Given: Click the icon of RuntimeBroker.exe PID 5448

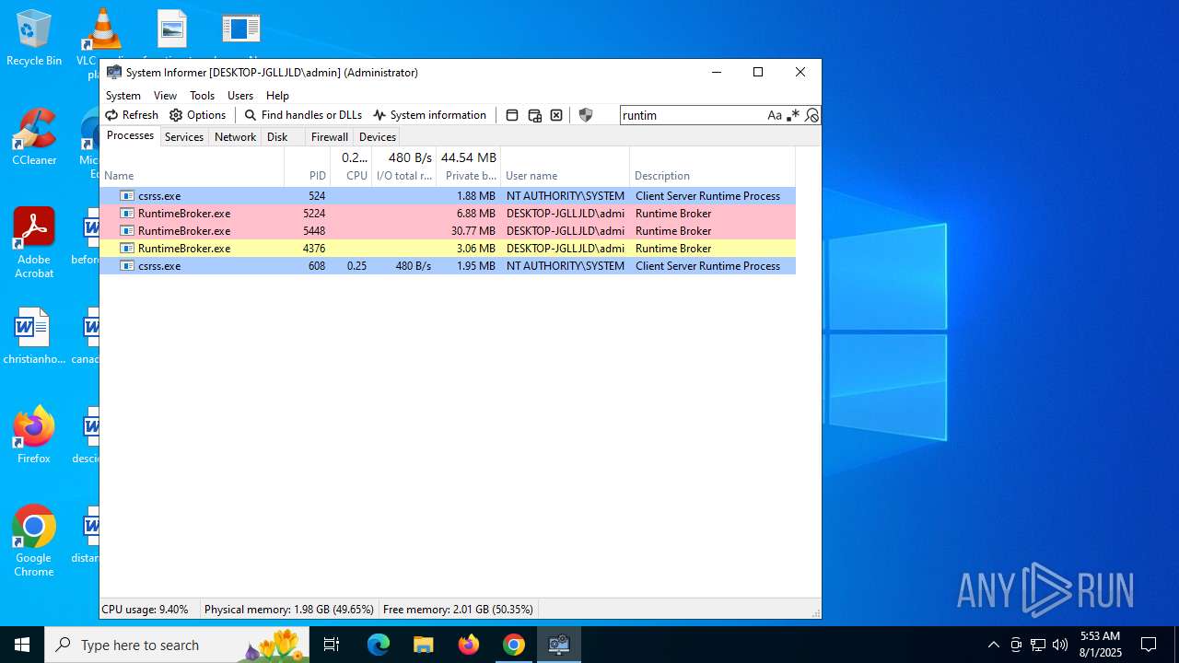Looking at the screenshot, I should [127, 231].
